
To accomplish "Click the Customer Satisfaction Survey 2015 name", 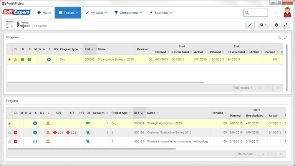I will pos(169,133).
